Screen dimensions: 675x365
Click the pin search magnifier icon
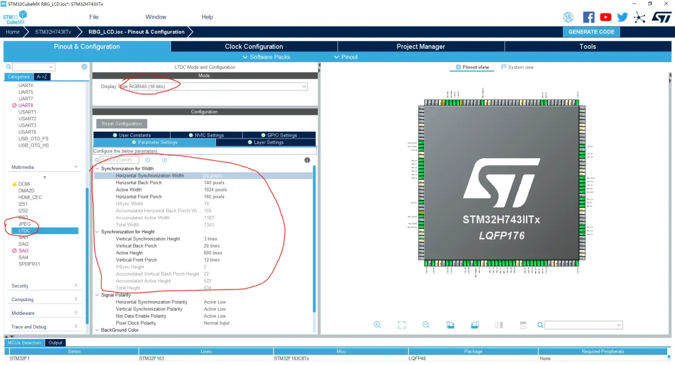click(540, 325)
